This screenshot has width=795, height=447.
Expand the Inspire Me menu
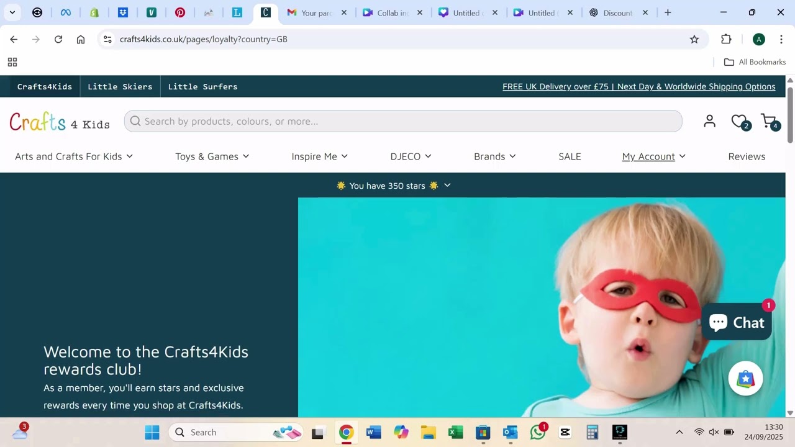320,156
